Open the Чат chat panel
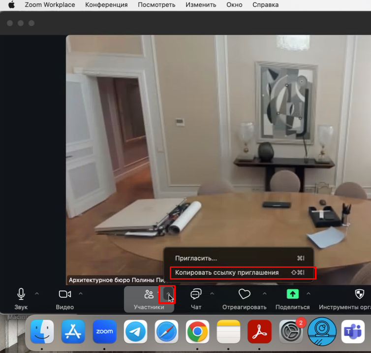371x353 pixels. (196, 294)
